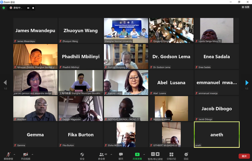The image size is (252, 161).
Task: Go to next page of participants
Action: [247, 83]
